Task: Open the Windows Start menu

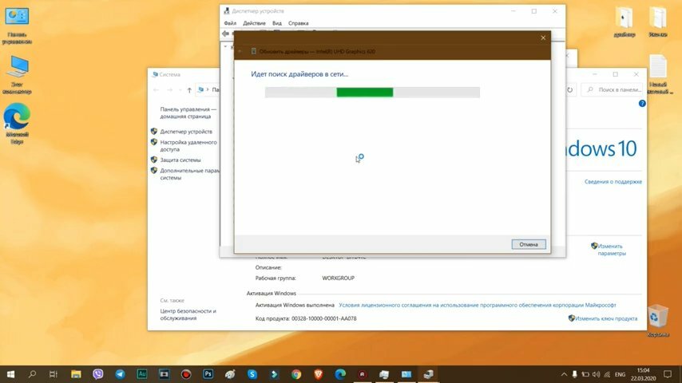Action: [10, 374]
